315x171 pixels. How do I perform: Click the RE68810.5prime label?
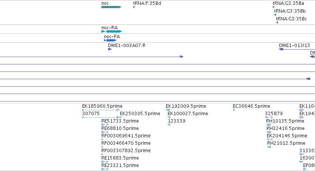[x=120, y=128]
